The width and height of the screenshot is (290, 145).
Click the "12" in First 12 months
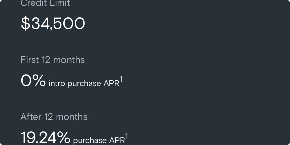click(x=46, y=60)
